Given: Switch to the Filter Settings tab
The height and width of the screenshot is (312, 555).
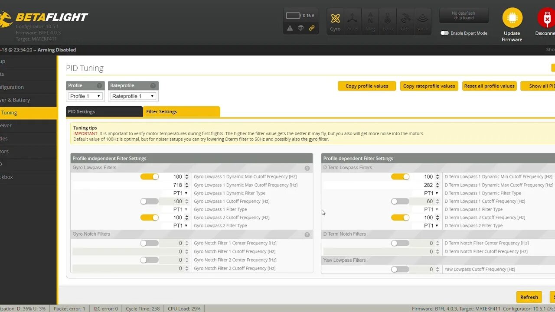Looking at the screenshot, I should [181, 111].
